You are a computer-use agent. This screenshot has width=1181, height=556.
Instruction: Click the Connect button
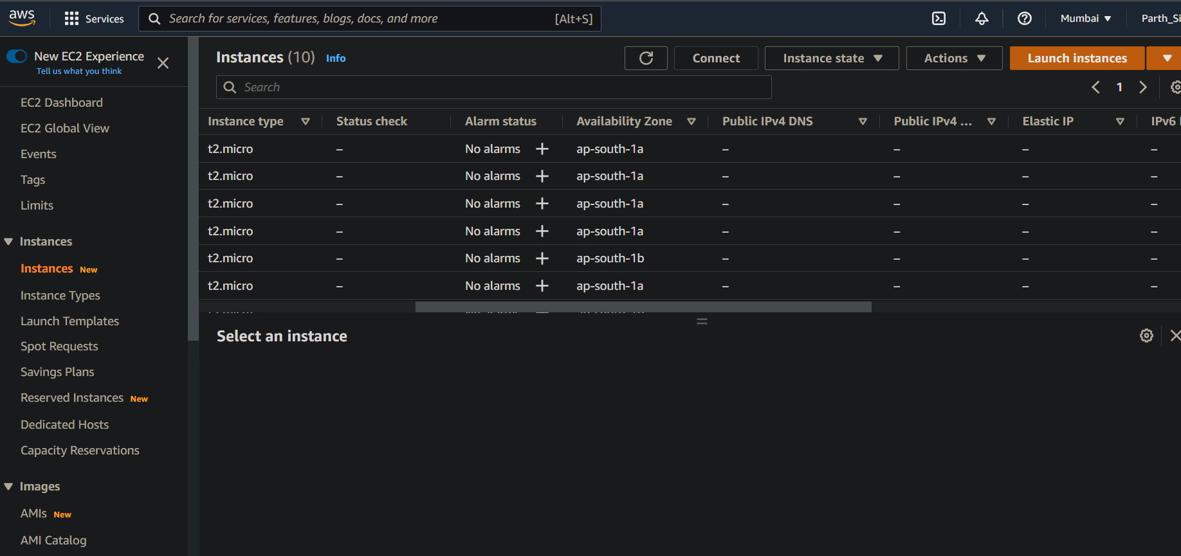tap(716, 58)
